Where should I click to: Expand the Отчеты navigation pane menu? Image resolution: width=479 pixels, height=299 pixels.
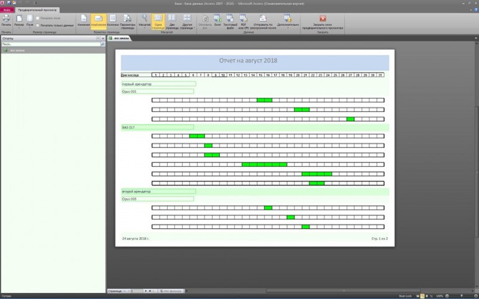(x=98, y=38)
